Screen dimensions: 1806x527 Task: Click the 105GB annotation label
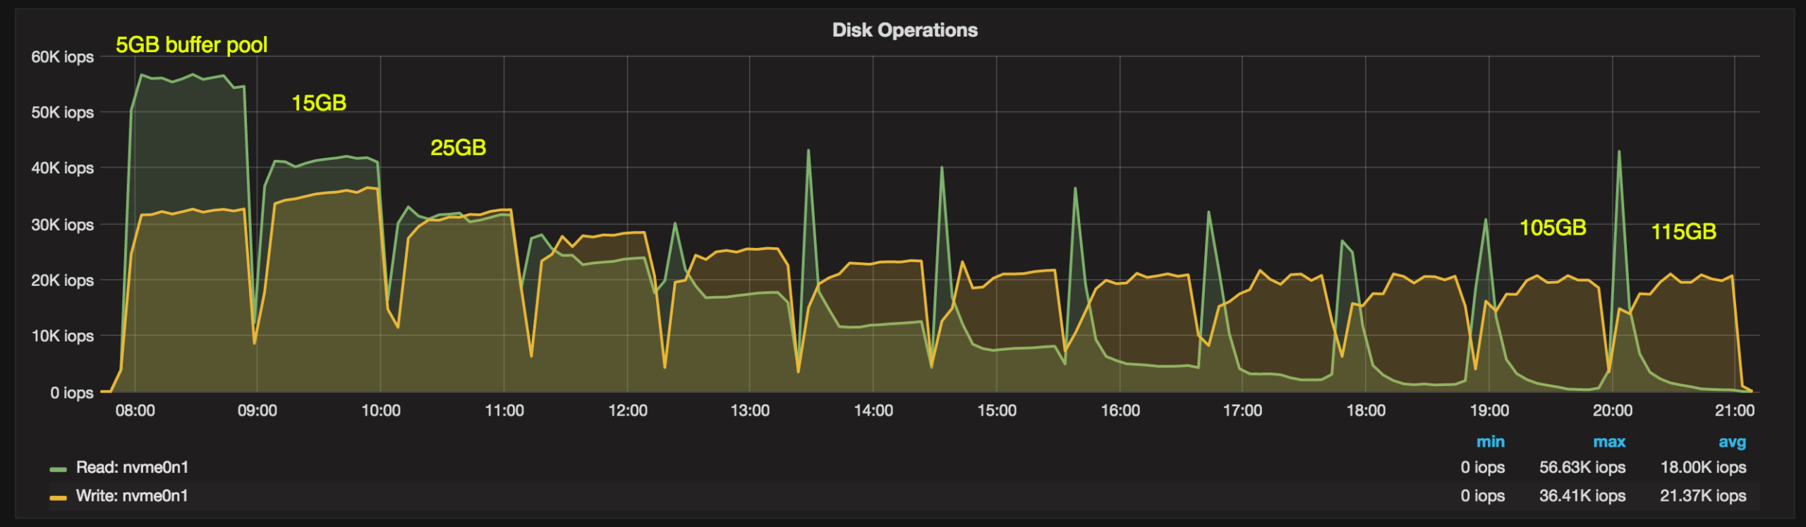point(1552,228)
